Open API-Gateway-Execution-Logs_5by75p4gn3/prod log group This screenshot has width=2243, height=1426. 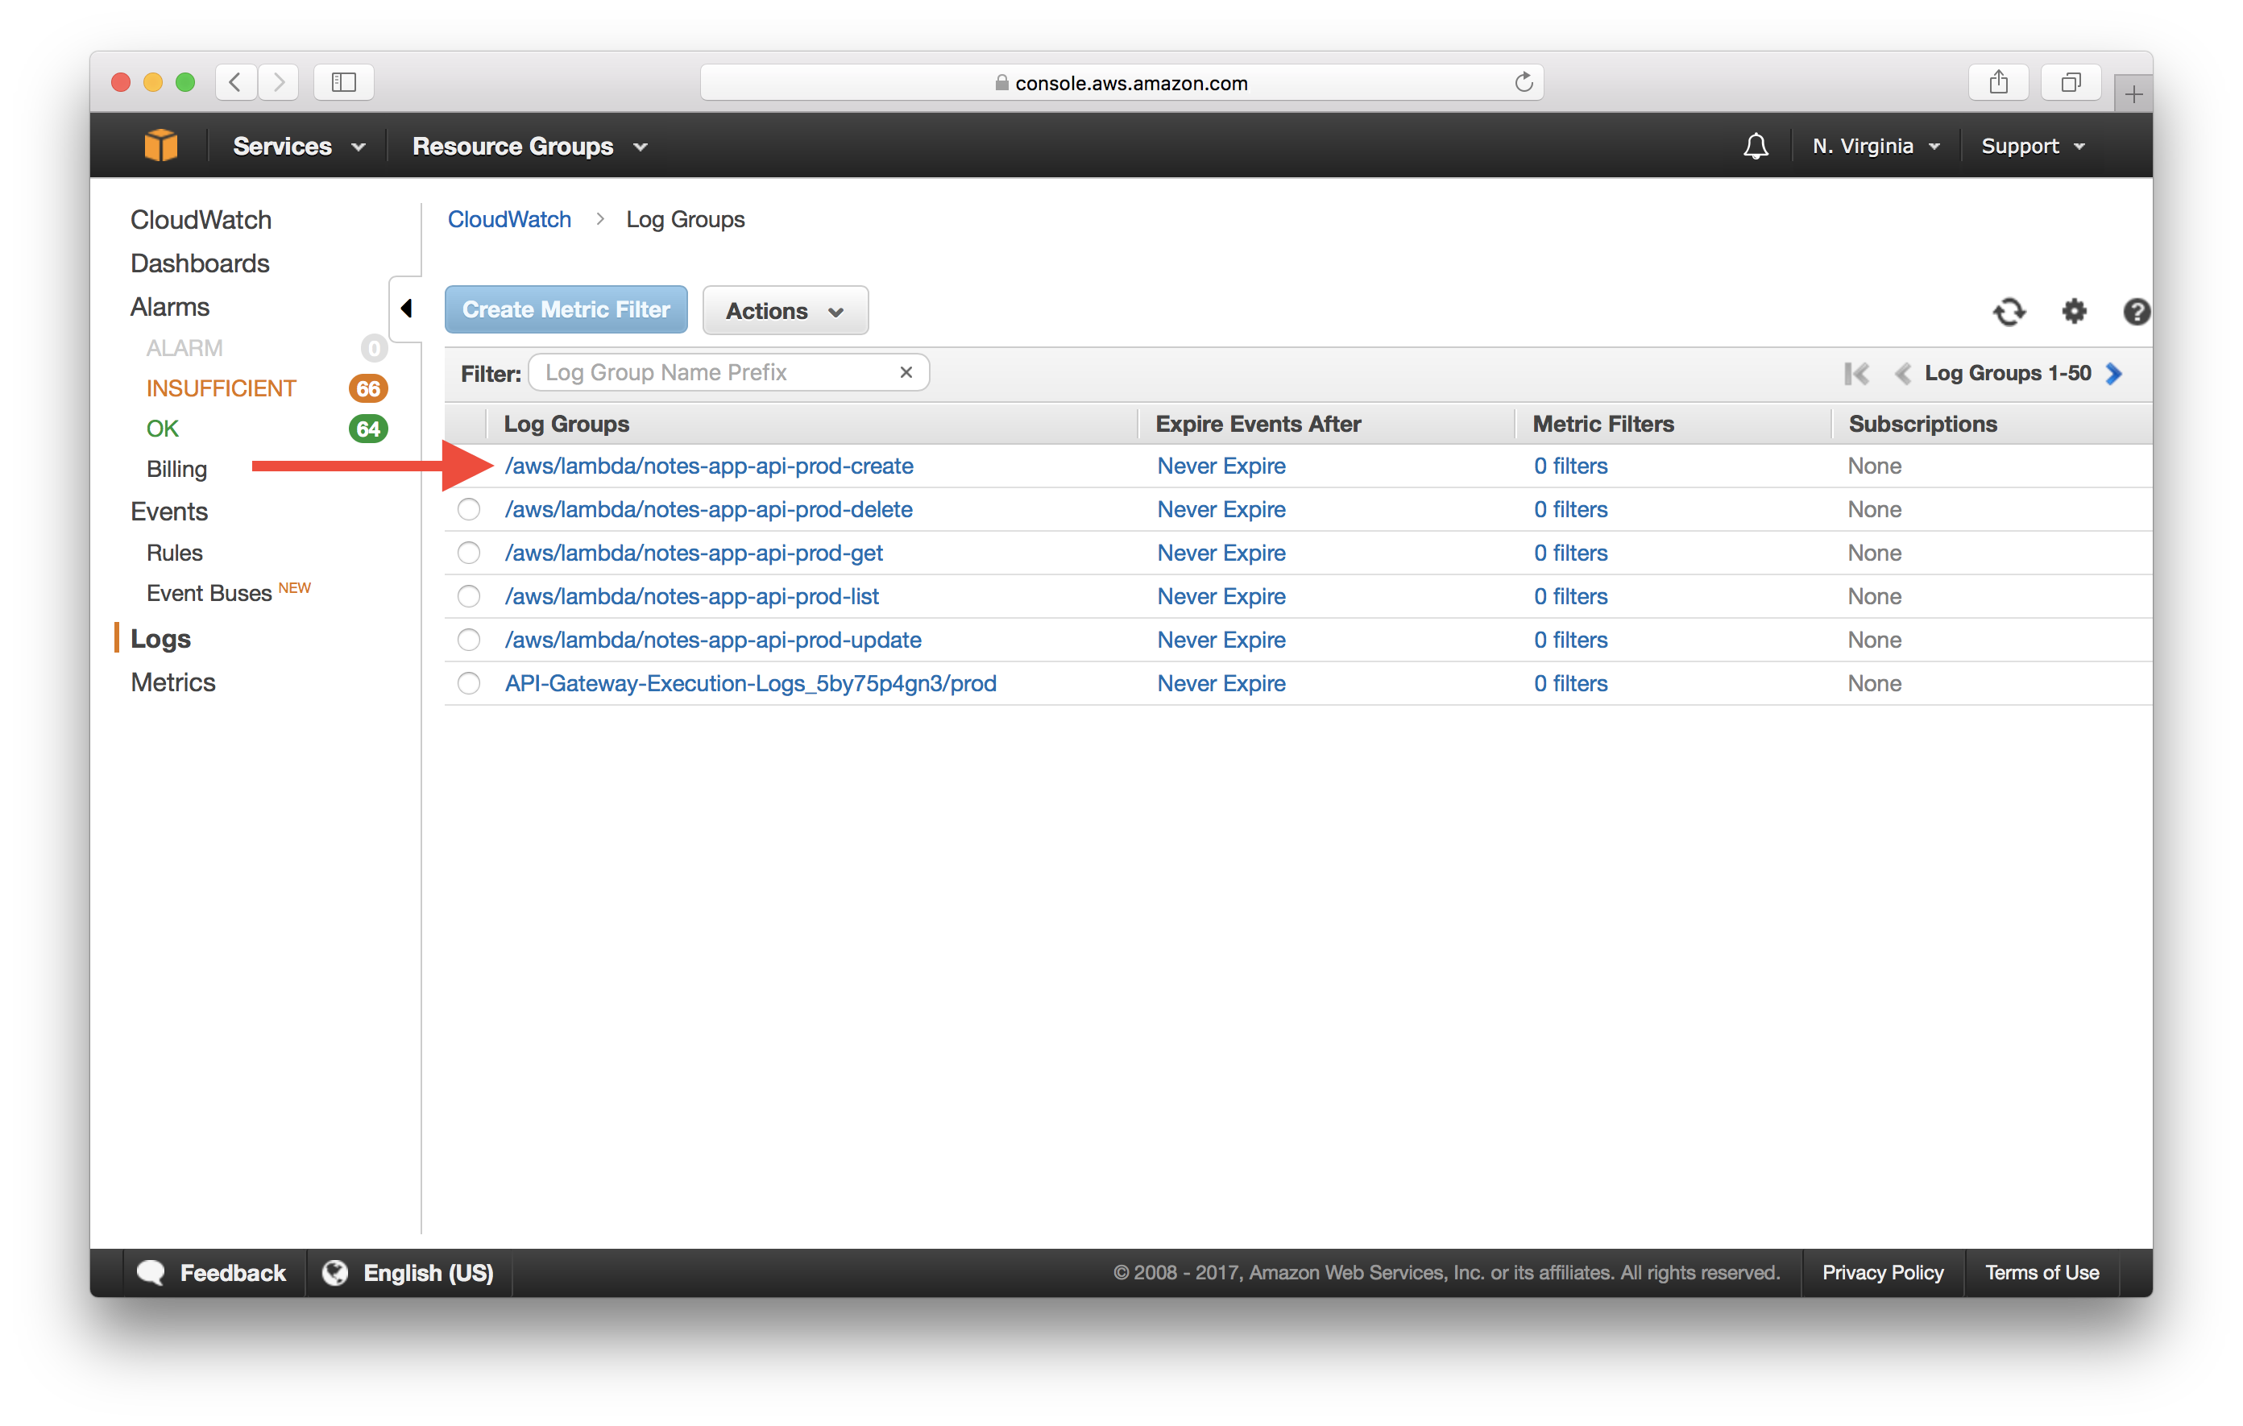751,684
